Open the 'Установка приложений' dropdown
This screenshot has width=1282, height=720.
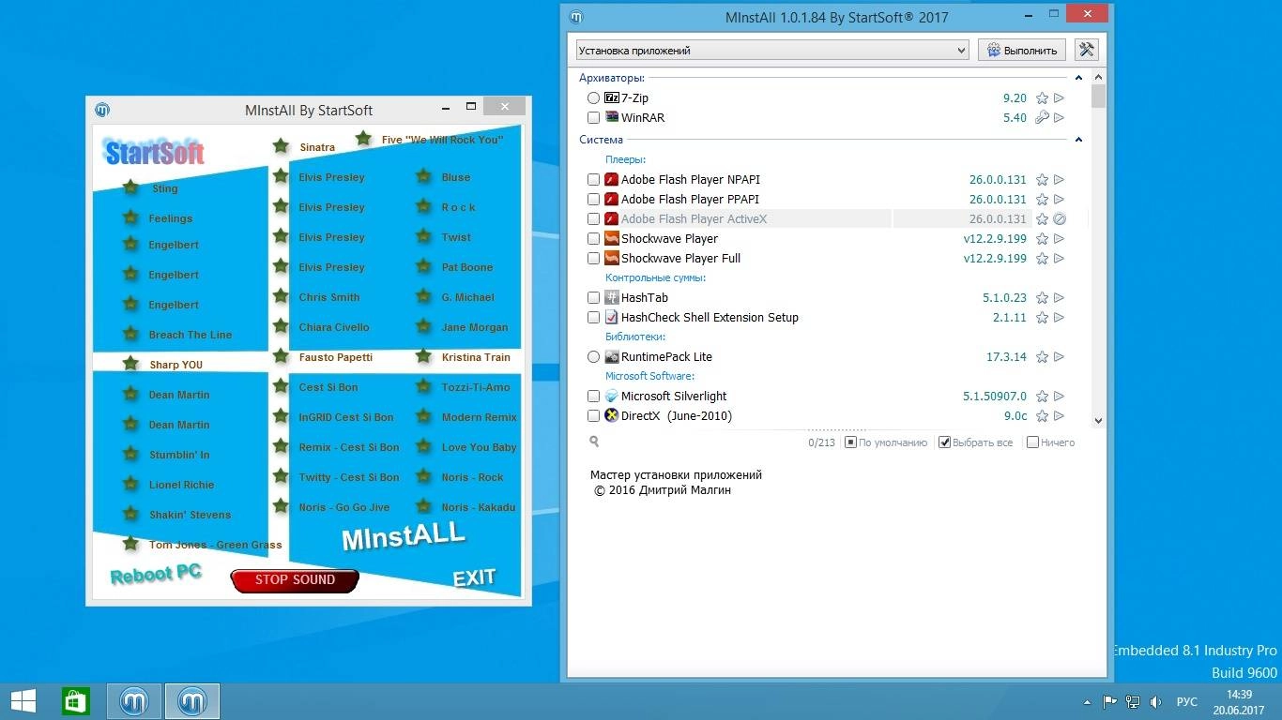772,51
